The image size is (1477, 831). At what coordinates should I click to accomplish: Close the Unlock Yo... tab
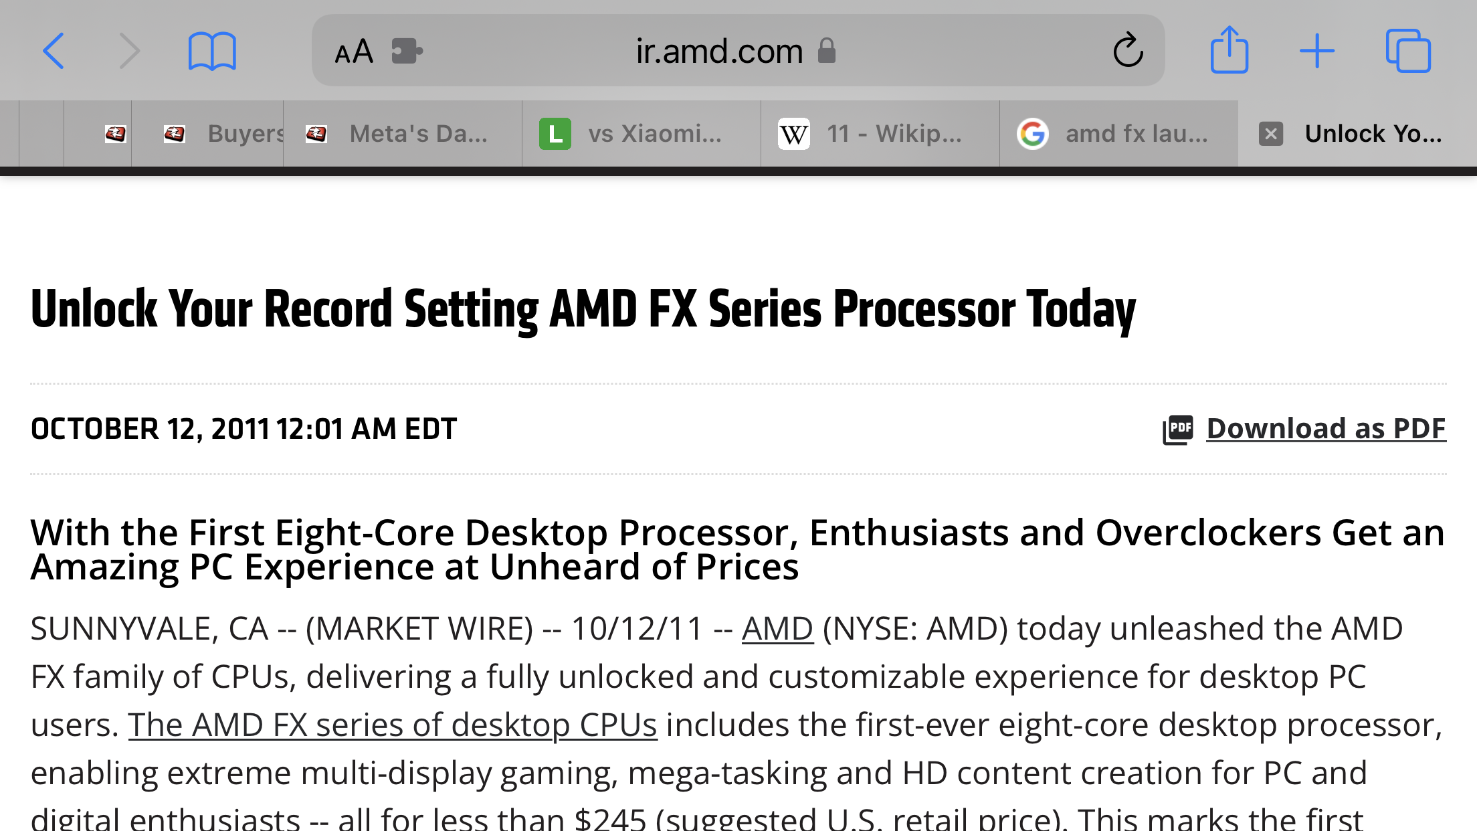pos(1271,134)
